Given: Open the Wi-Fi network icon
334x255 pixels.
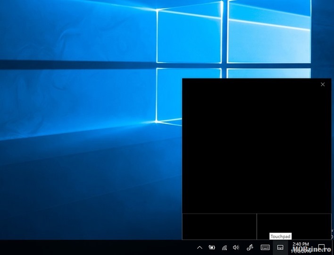Looking at the screenshot, I should point(224,247).
